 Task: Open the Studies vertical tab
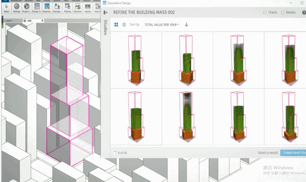click(x=105, y=27)
